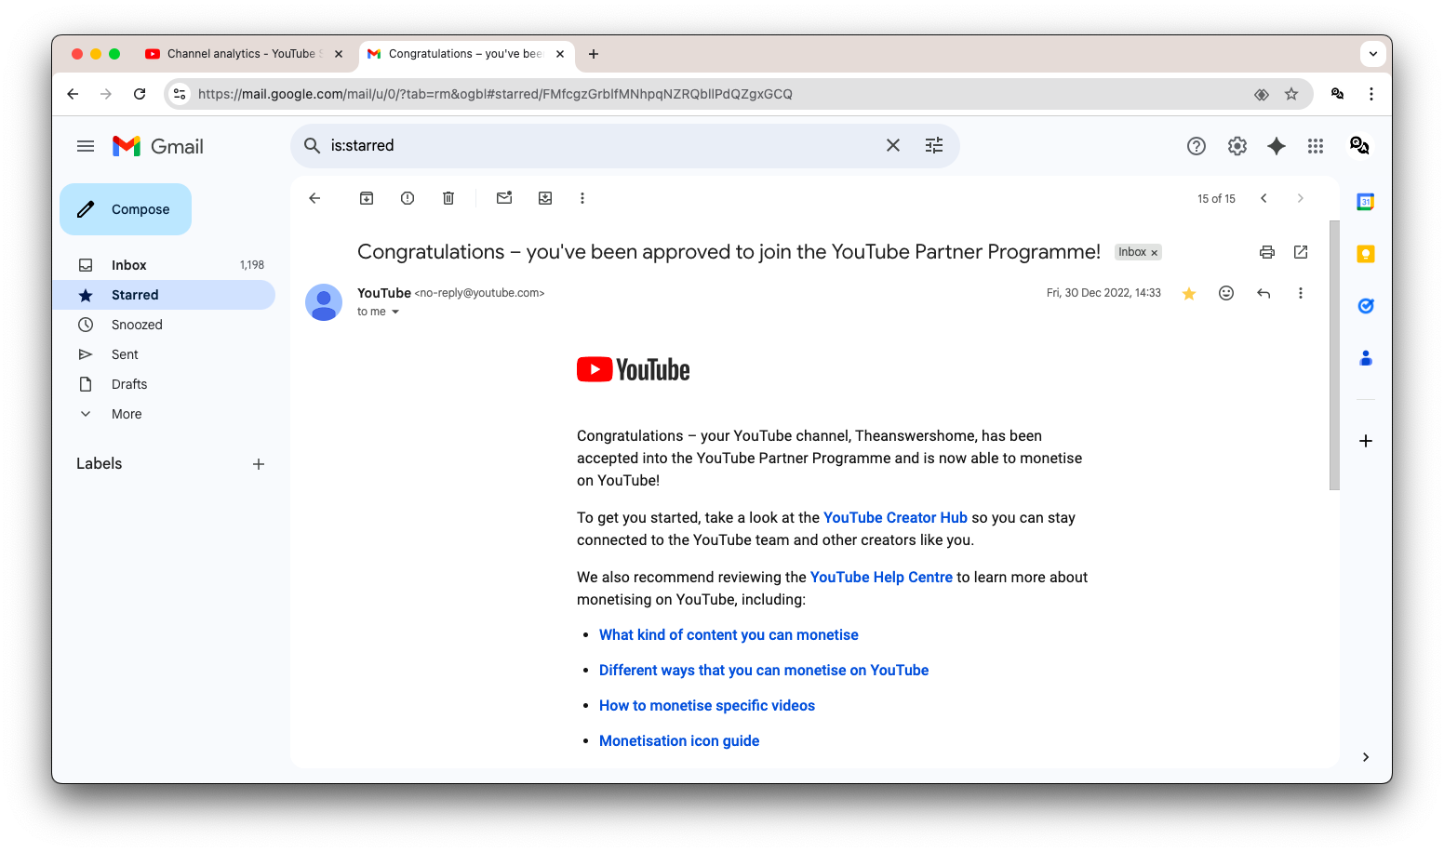Reply to the YouTube email
Screen dimensions: 1444x852
(1263, 293)
